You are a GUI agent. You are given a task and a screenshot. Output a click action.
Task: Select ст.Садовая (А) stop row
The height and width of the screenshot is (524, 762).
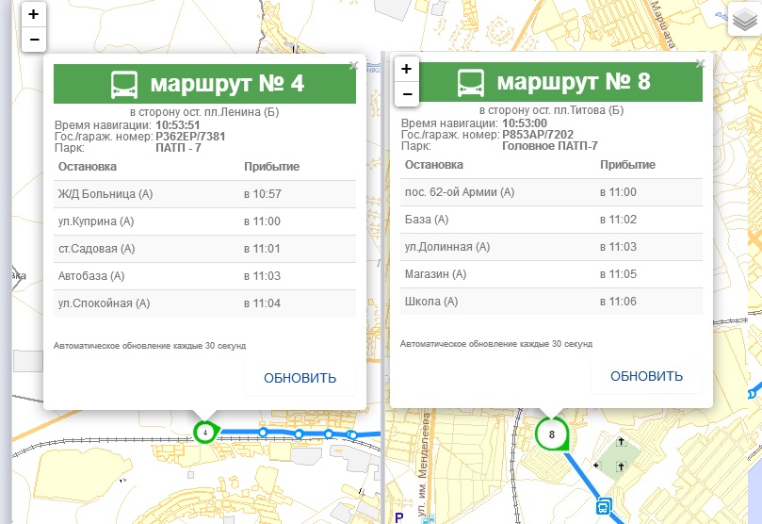click(204, 249)
